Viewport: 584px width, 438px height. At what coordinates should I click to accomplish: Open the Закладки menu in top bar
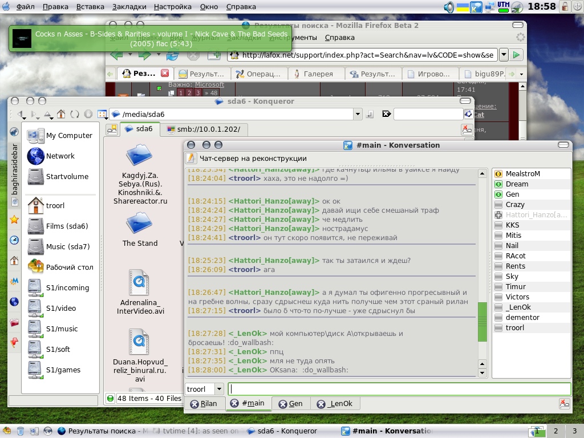[129, 7]
